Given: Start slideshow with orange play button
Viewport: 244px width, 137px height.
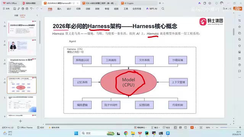Looking at the screenshot, I should [x=192, y=127].
